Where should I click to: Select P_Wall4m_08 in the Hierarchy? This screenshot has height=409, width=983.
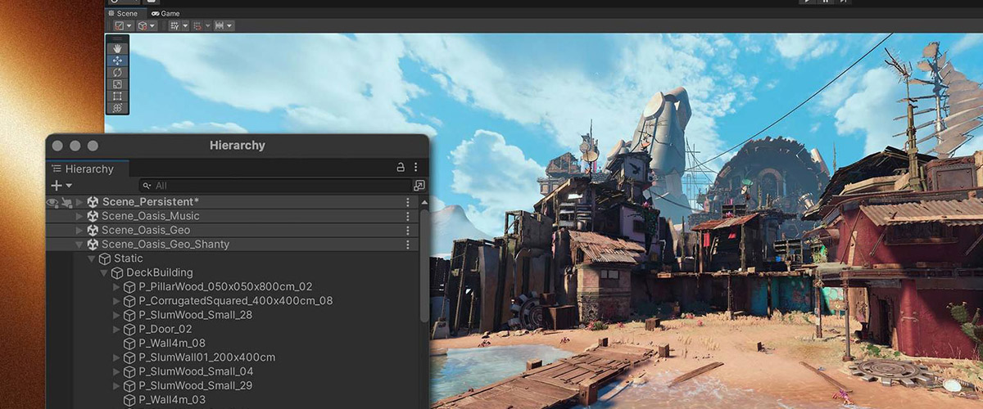pos(172,344)
